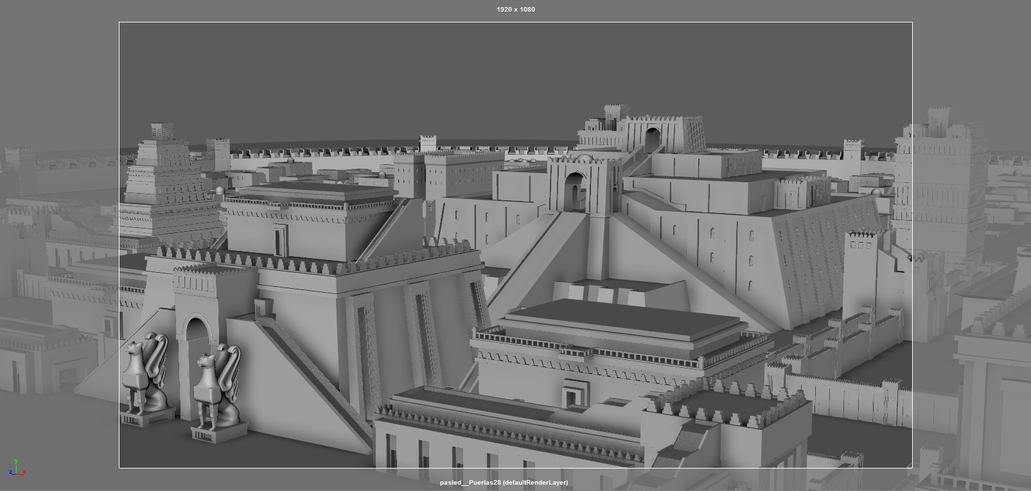Pick the arched gateway behind the griffin statues
Screen dimensions: 1031x491
pos(197,347)
